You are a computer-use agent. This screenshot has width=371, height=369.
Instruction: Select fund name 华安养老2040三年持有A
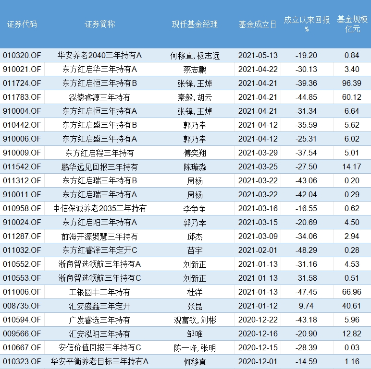(x=99, y=56)
